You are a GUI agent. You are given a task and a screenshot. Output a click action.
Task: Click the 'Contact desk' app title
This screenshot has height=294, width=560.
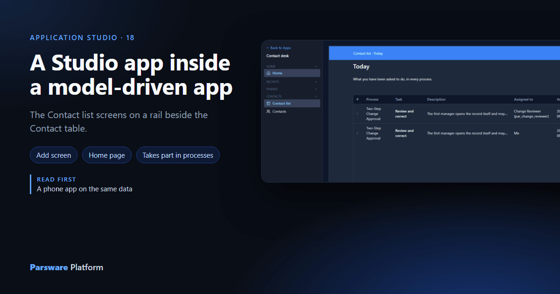(278, 56)
